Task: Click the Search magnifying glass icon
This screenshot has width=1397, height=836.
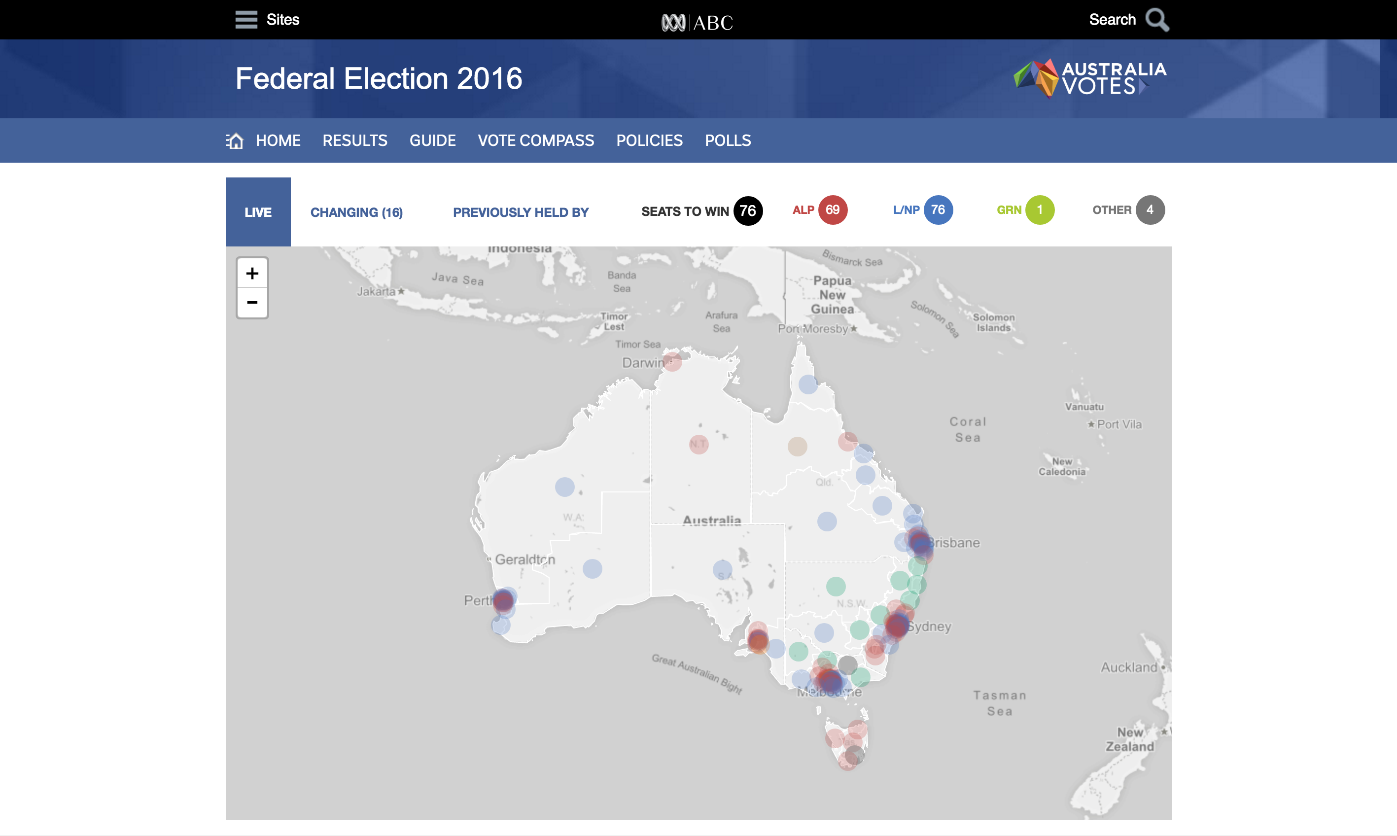Action: [1157, 20]
